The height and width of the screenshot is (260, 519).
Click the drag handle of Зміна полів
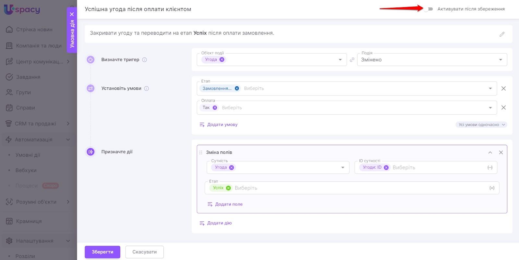201,152
